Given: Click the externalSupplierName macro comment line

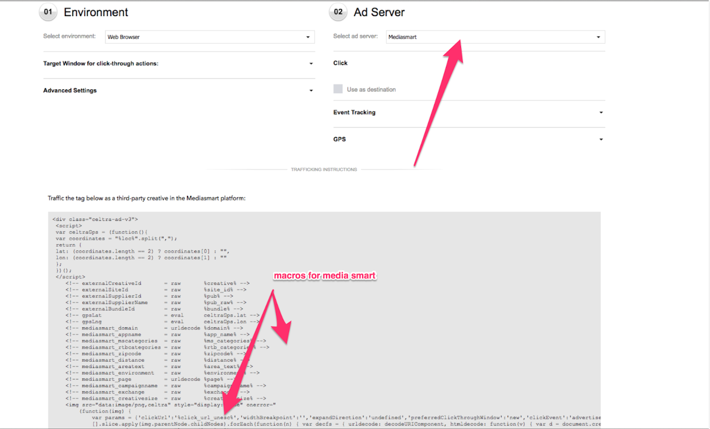Looking at the screenshot, I should [x=156, y=303].
